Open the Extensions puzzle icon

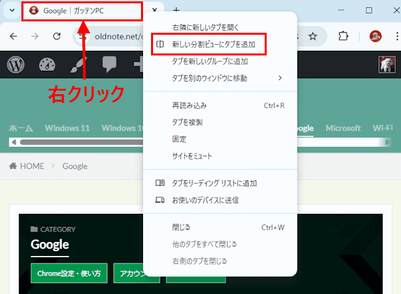344,36
